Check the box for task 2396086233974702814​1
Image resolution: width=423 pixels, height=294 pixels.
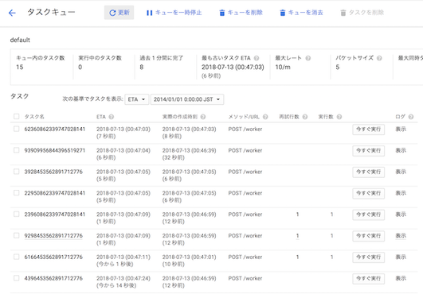coord(17,214)
